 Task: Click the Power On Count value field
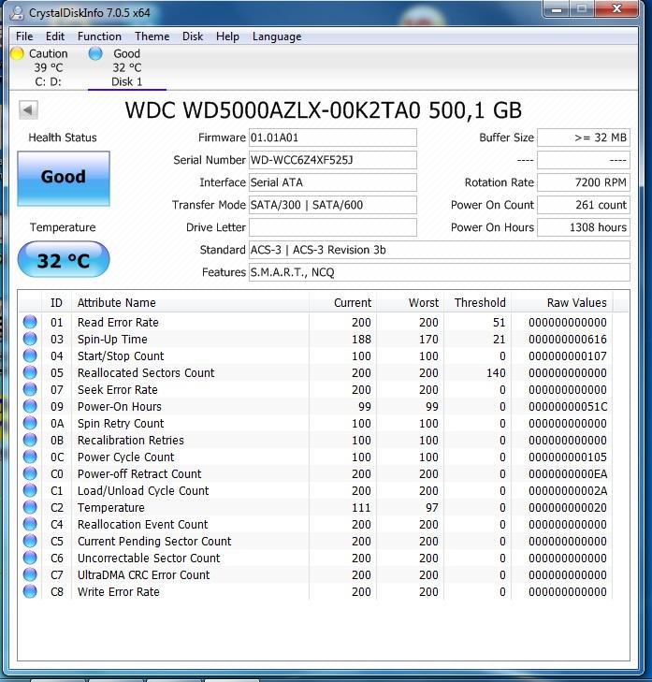pos(584,205)
